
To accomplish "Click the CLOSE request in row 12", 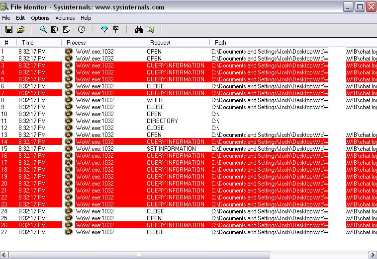I will [x=155, y=128].
